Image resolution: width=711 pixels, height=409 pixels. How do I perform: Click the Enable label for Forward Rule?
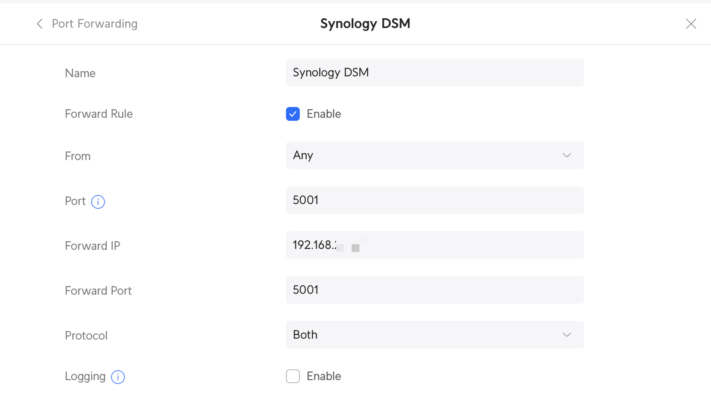tap(324, 114)
